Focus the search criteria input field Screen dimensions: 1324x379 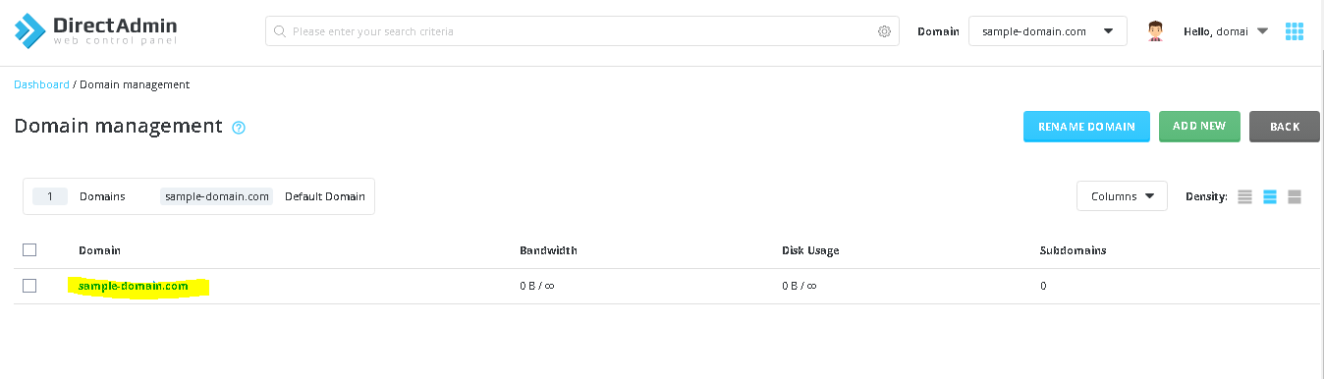pos(582,31)
